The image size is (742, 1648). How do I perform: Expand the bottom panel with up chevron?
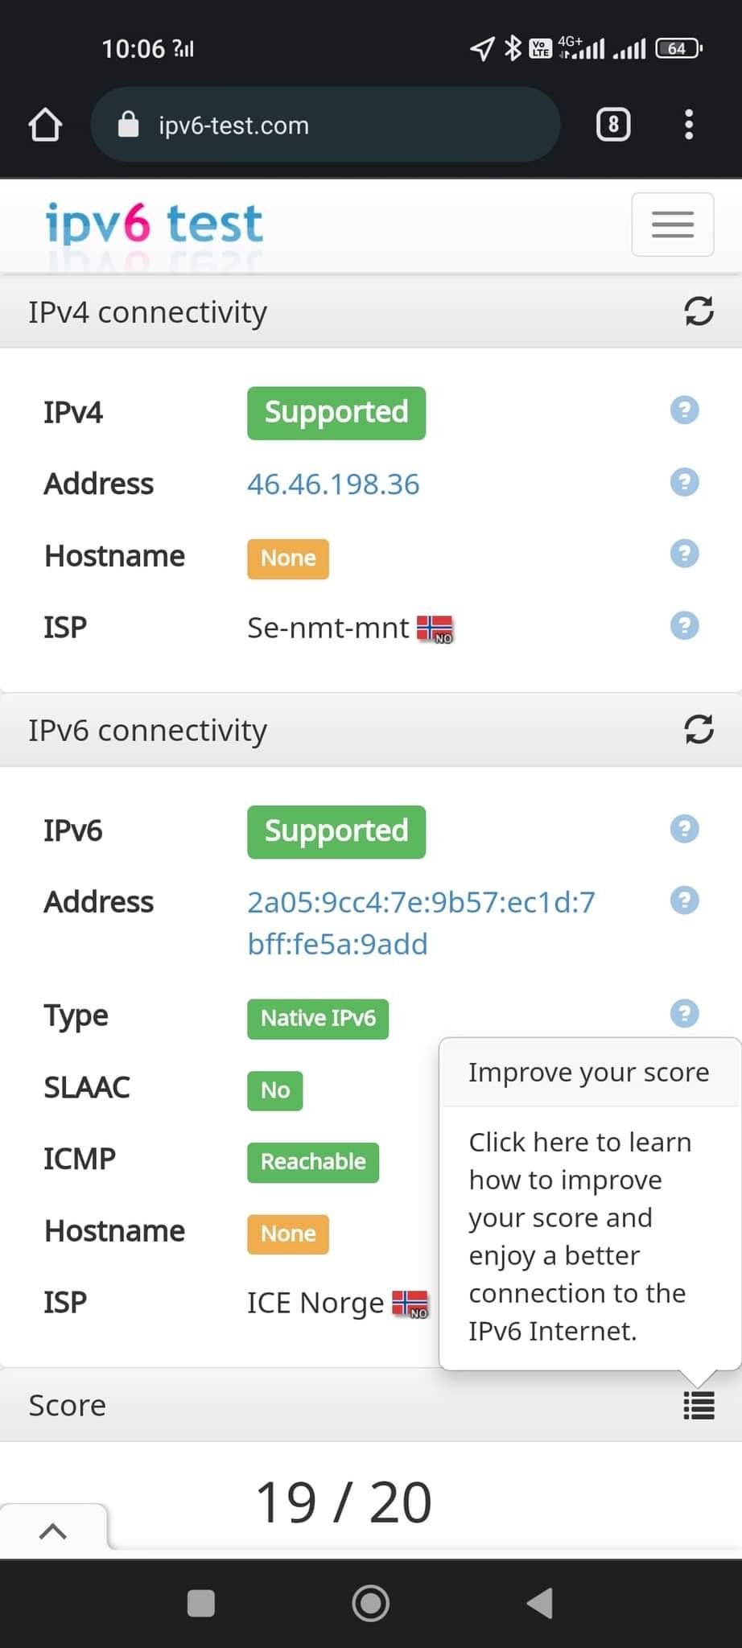(53, 1531)
